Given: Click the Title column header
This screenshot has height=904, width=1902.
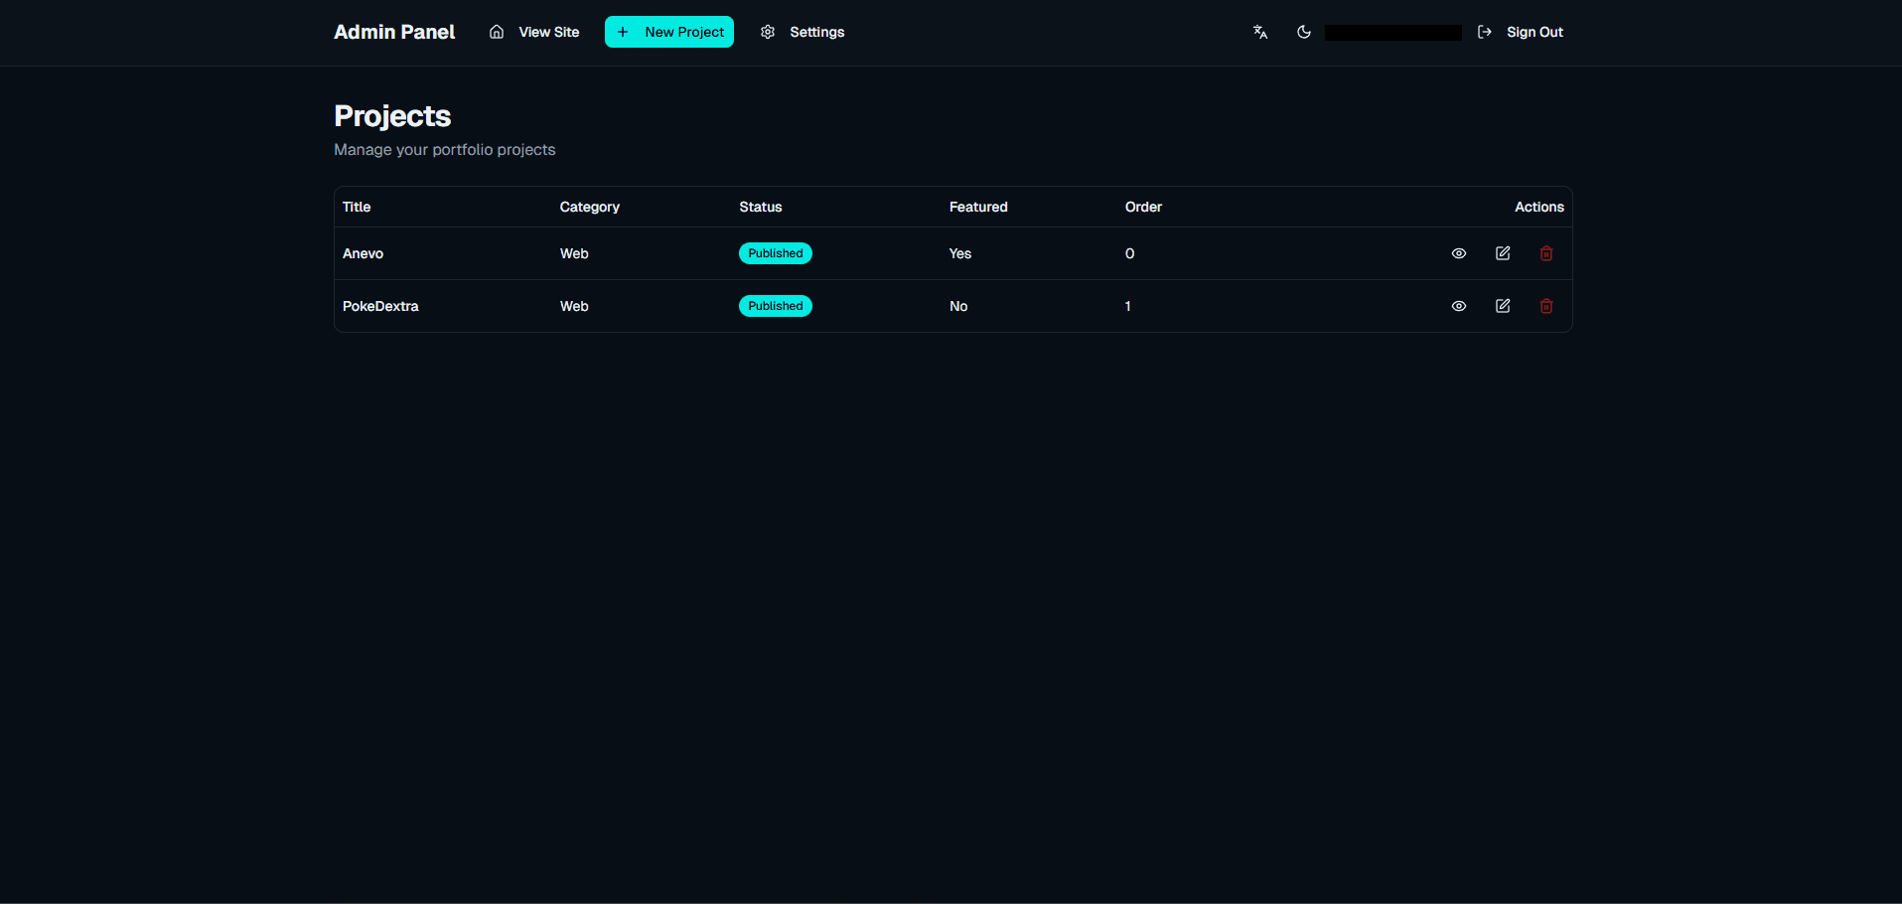Looking at the screenshot, I should click(357, 207).
